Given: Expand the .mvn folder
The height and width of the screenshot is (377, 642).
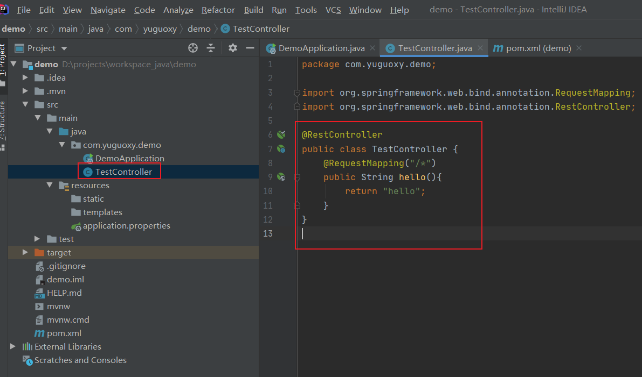Looking at the screenshot, I should [x=25, y=91].
